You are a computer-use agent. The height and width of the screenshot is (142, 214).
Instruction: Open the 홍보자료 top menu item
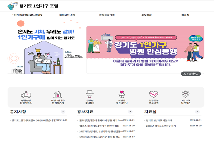(146, 15)
